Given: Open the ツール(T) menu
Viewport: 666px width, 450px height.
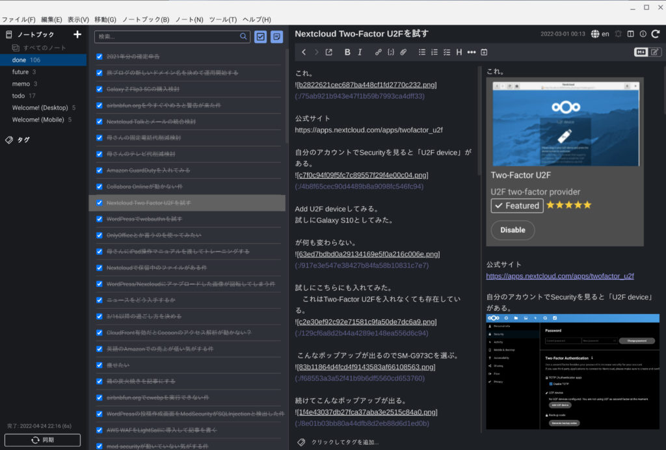Looking at the screenshot, I should click(x=223, y=20).
